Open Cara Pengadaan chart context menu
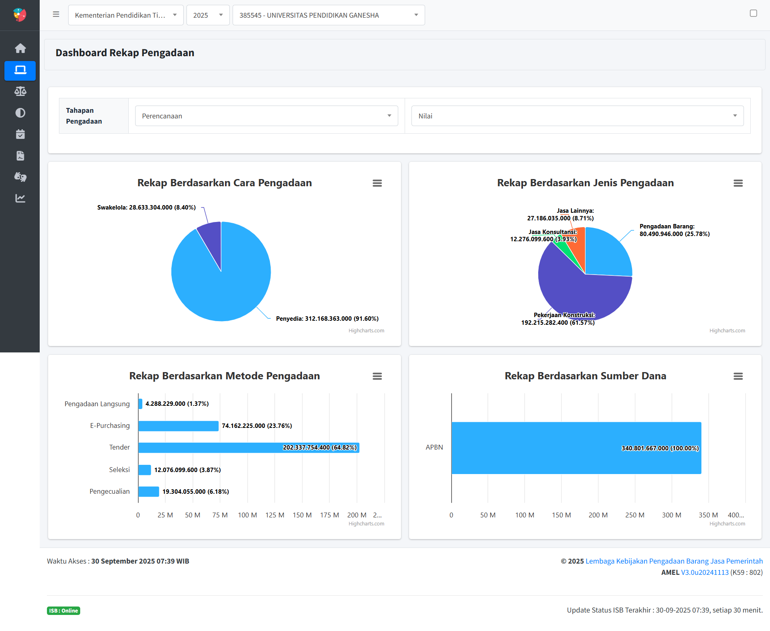Screen dimensions: 770x631 (x=377, y=183)
